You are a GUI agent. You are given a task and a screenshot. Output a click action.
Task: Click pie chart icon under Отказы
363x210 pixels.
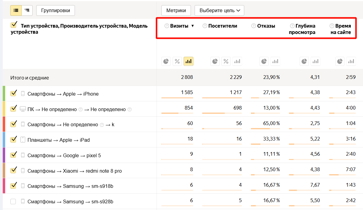pos(264,61)
